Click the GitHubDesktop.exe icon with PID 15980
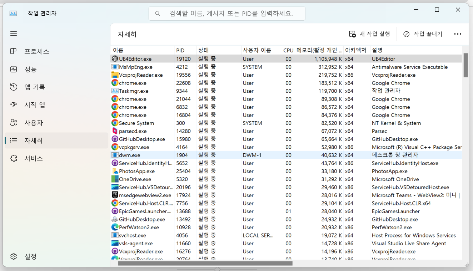This screenshot has height=271, width=473. (x=115, y=139)
